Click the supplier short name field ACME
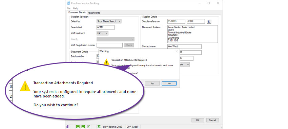 (x=196, y=21)
